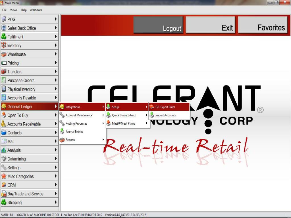Open the Misc Categories module
Image resolution: width=291 pixels, height=218 pixels.
(x=30, y=176)
